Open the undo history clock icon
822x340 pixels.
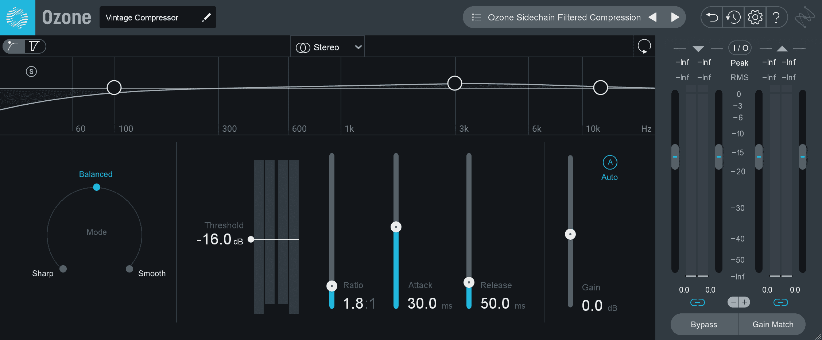coord(733,17)
